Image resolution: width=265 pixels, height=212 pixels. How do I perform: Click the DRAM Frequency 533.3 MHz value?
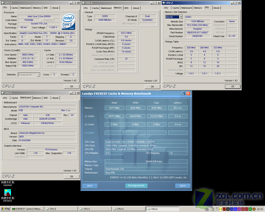pos(126,33)
